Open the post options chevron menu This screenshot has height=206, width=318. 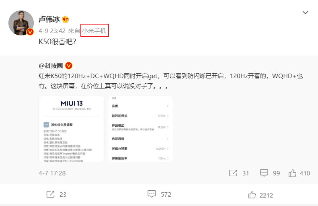point(305,12)
